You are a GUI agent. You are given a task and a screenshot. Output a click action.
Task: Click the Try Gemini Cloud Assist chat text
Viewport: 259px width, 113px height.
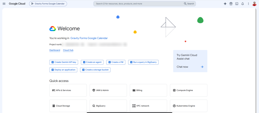click(x=187, y=57)
